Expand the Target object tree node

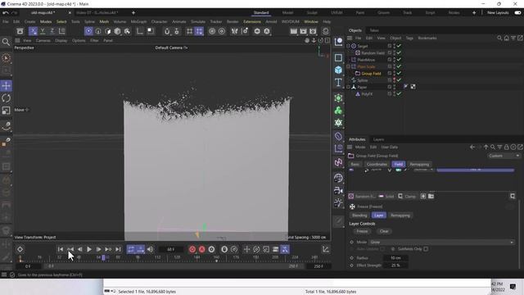click(348, 46)
